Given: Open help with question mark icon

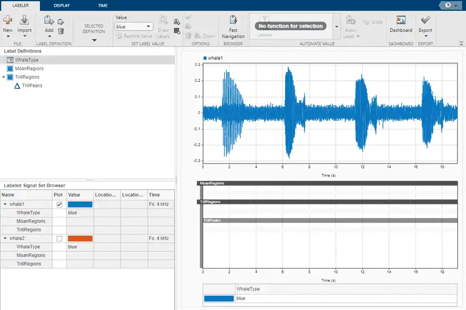Looking at the screenshot, I should [448, 5].
